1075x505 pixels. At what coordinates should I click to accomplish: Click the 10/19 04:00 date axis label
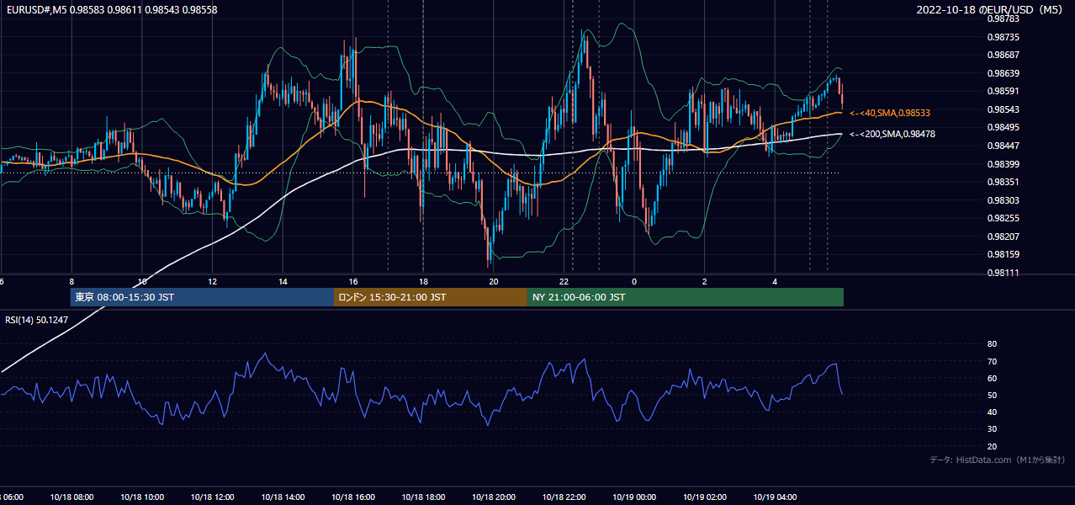tap(775, 497)
